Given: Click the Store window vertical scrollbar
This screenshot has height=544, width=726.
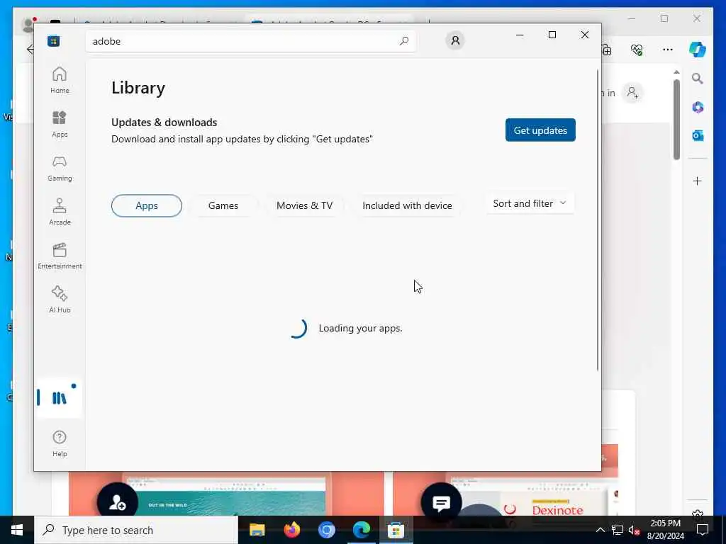Looking at the screenshot, I should 597,220.
